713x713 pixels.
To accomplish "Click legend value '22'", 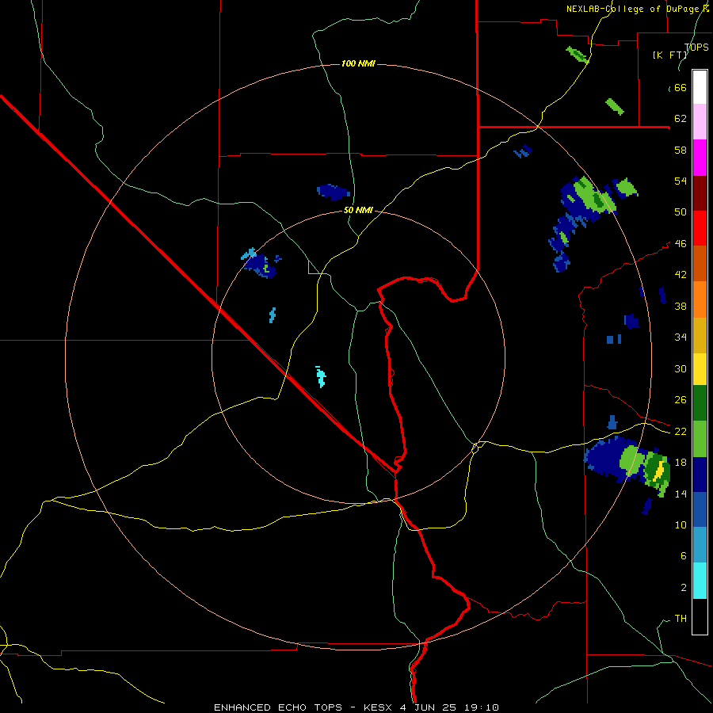I will tap(681, 431).
